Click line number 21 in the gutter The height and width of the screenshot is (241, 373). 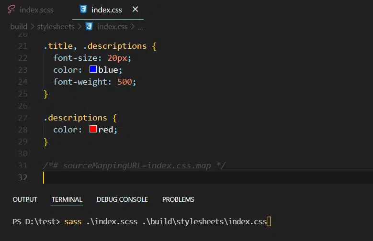[x=23, y=46]
